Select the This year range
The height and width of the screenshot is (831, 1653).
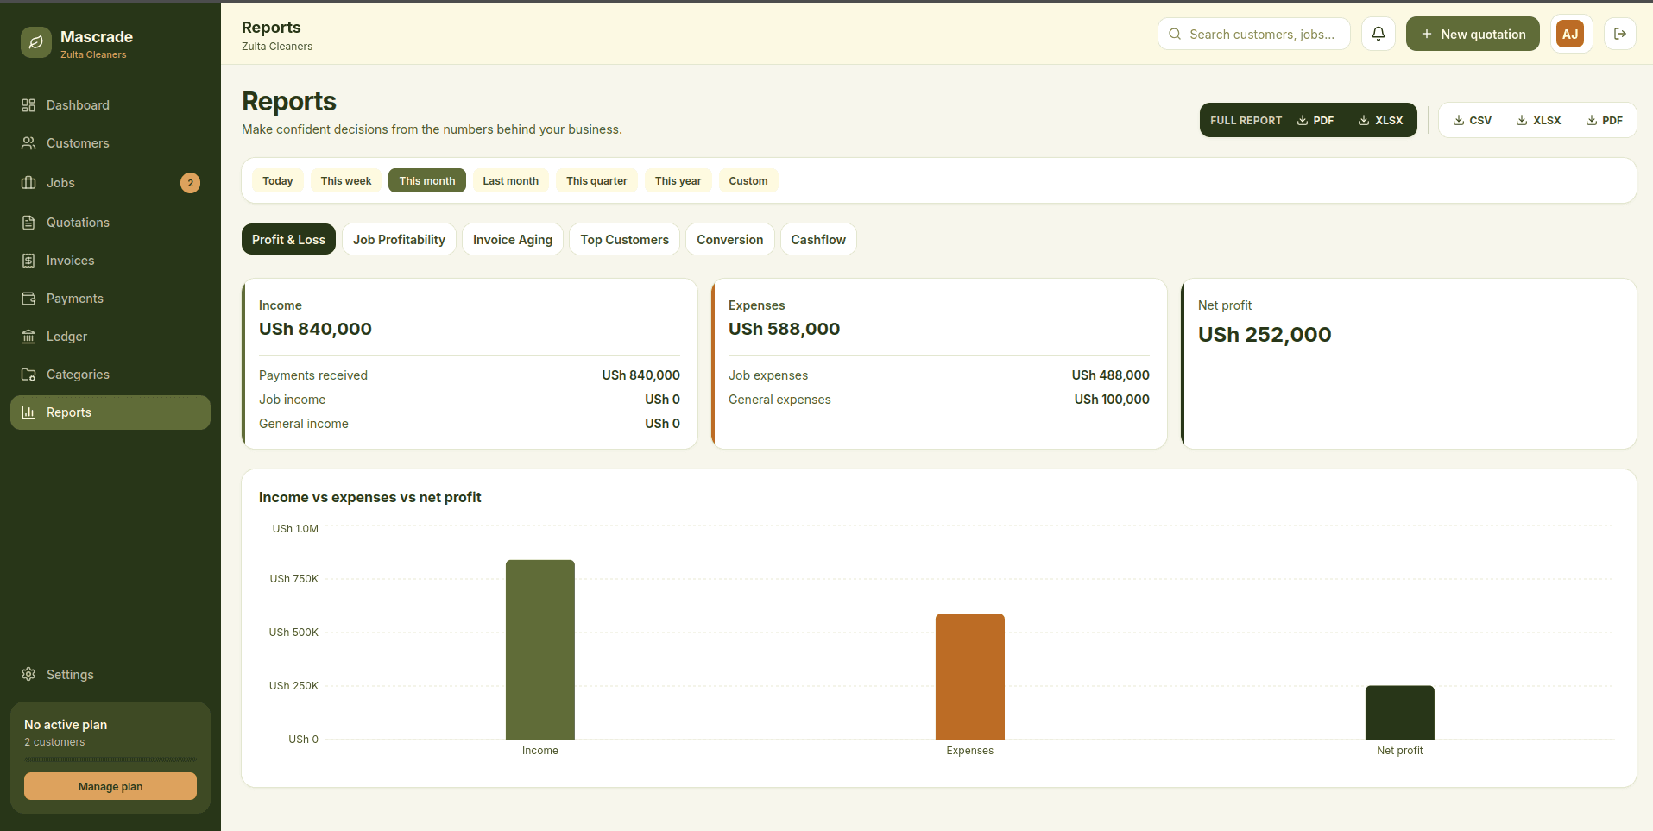pyautogui.click(x=678, y=180)
